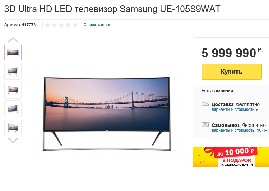Click the Самовывоз pickup store icon
The image size is (269, 191).
click(205, 124)
